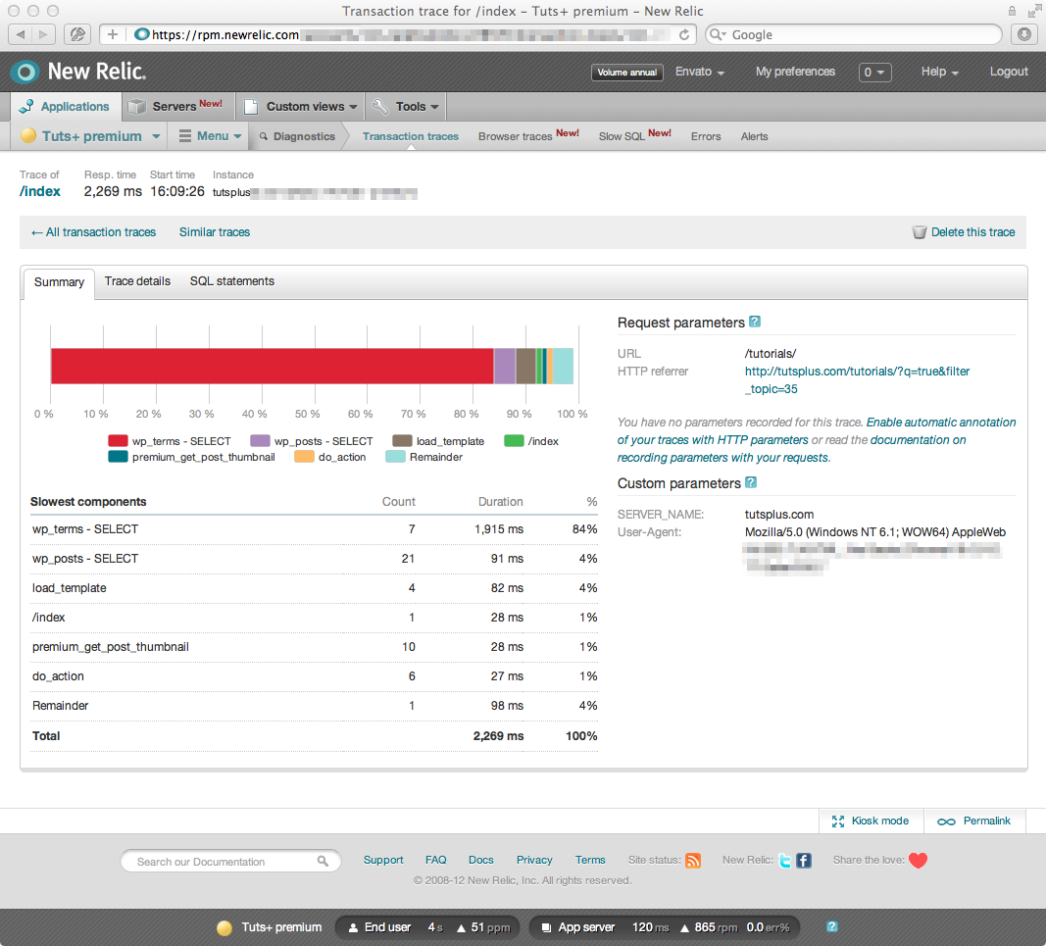Open the Support footer link
The width and height of the screenshot is (1046, 946).
coord(383,860)
